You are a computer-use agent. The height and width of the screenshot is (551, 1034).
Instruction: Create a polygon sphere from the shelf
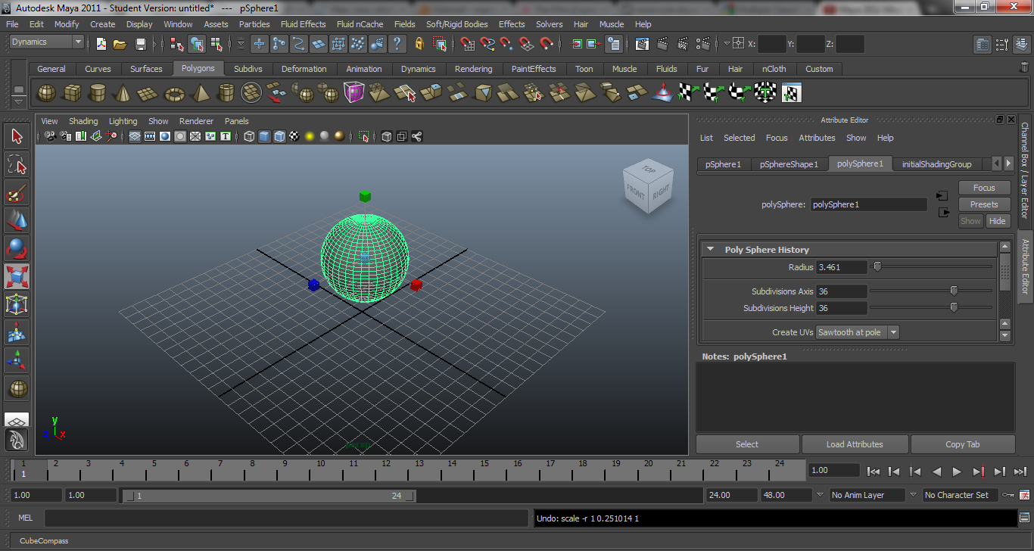point(47,93)
